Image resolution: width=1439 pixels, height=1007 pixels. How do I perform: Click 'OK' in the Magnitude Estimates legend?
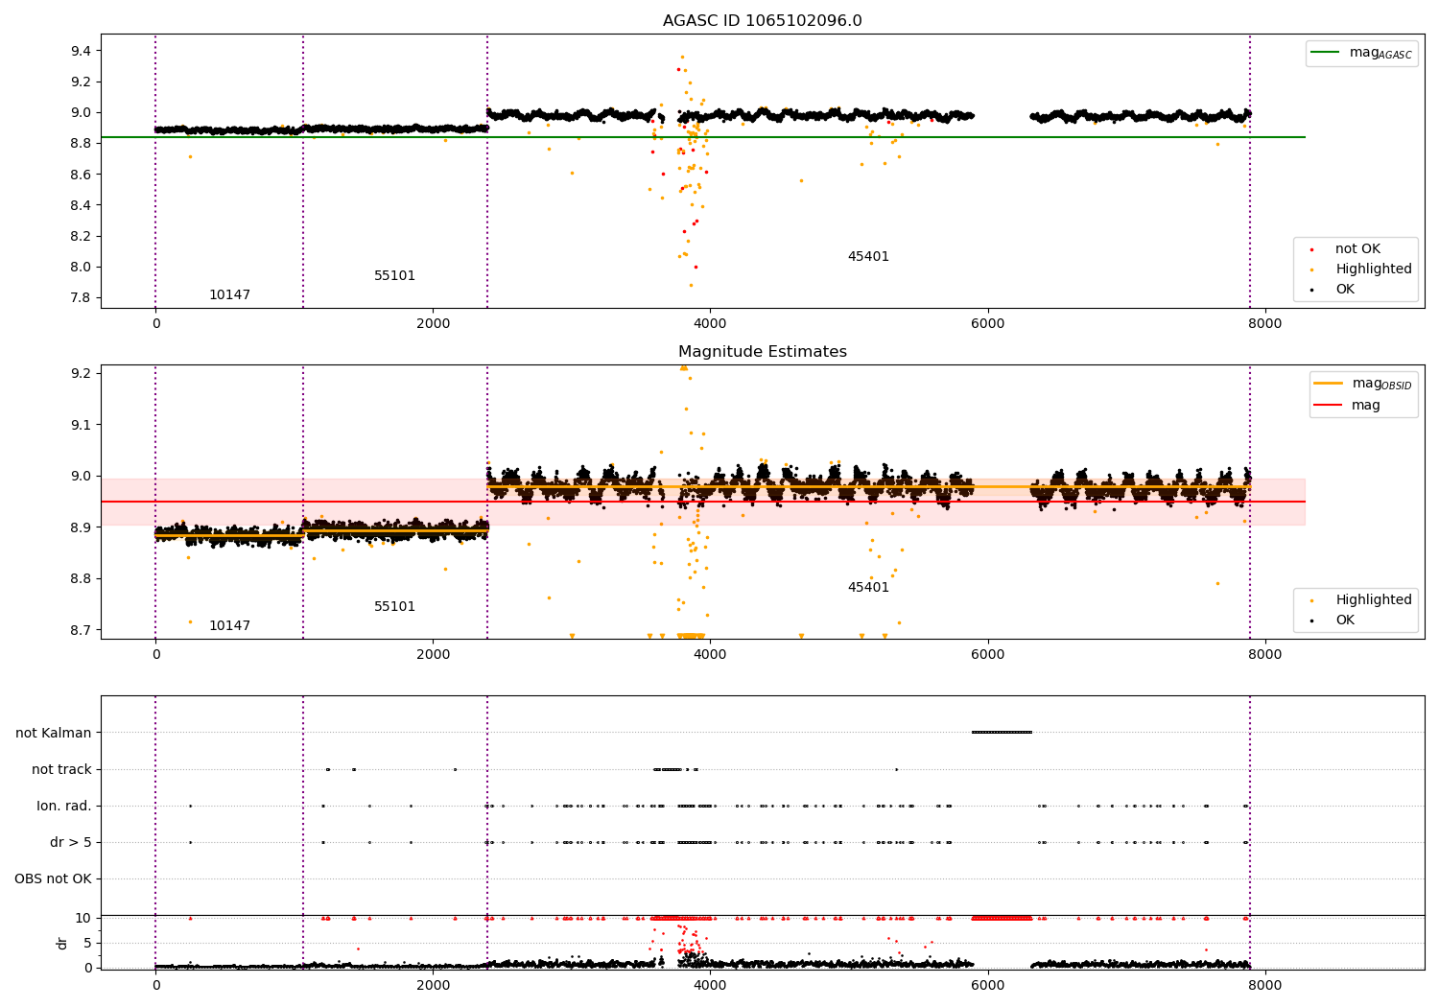(x=1345, y=621)
